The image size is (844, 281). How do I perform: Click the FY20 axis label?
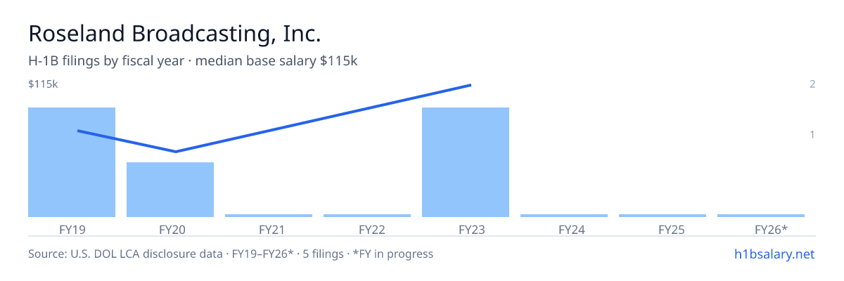pyautogui.click(x=172, y=230)
